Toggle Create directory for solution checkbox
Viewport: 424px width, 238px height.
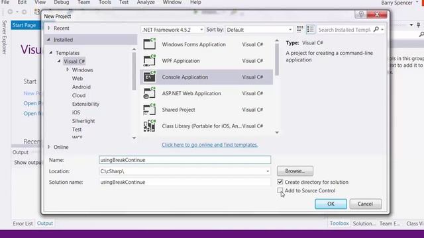tap(280, 182)
